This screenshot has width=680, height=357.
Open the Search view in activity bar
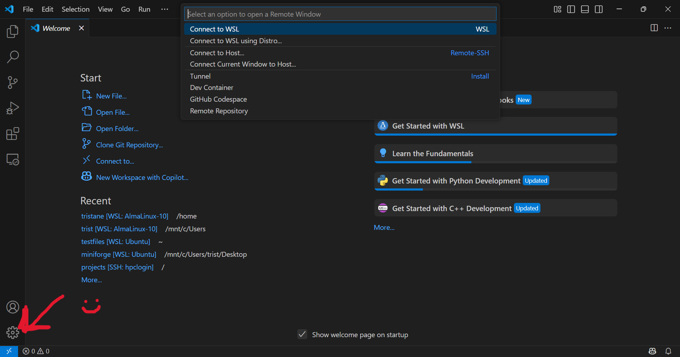(x=13, y=57)
